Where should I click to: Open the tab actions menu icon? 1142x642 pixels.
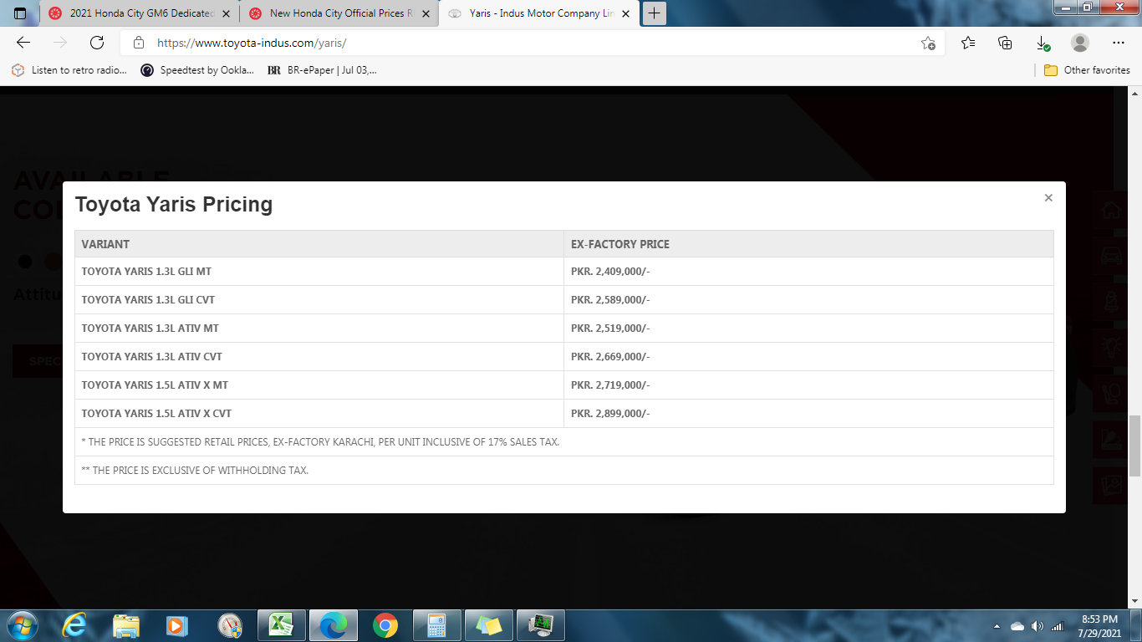pos(20,13)
